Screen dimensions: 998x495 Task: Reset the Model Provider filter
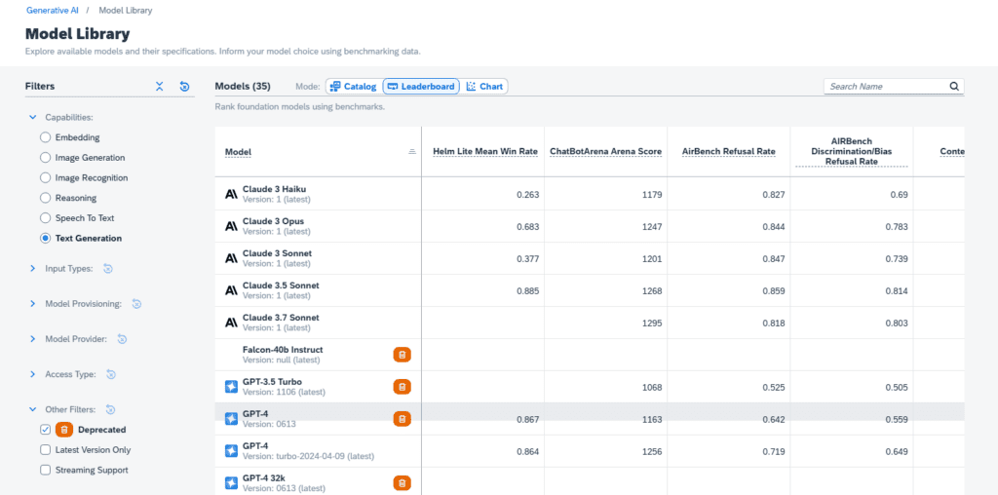tap(122, 339)
